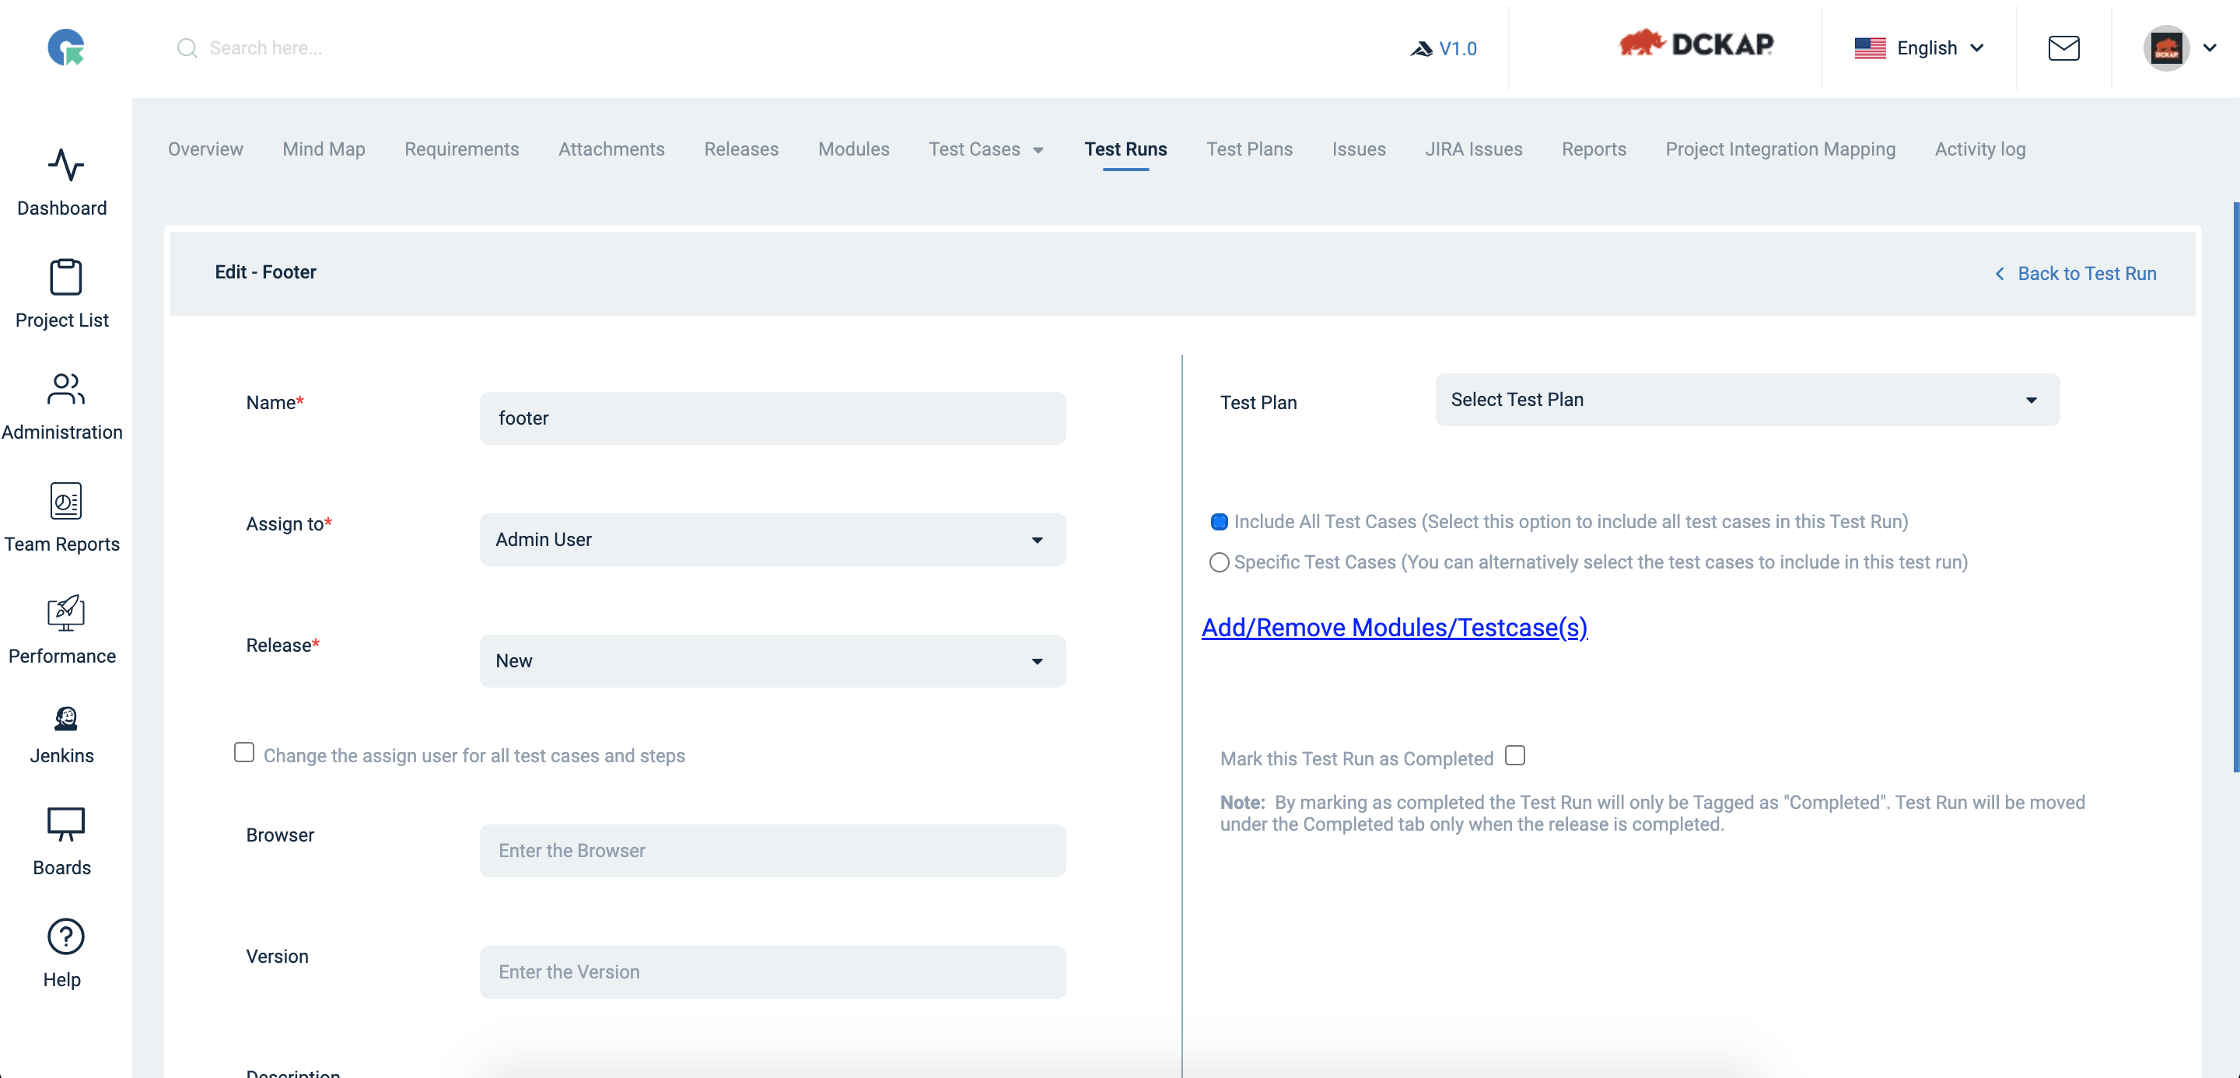Screen dimensions: 2240x1078
Task: Open the Project List clipboard icon
Action: coord(65,278)
